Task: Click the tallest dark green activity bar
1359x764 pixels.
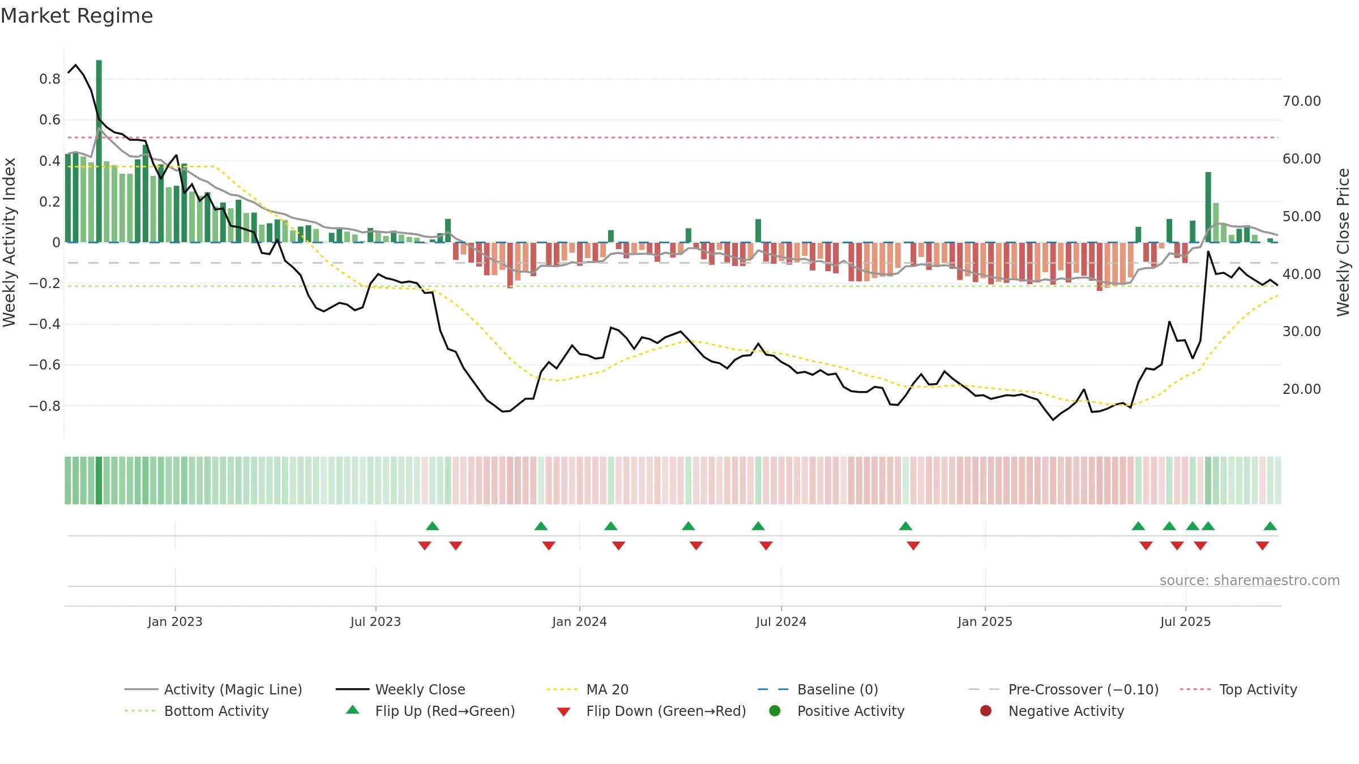Action: [99, 151]
